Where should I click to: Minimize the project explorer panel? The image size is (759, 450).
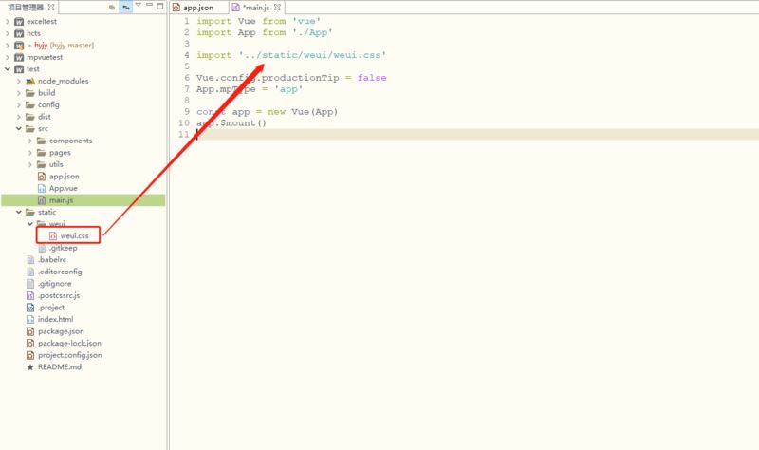pos(149,6)
